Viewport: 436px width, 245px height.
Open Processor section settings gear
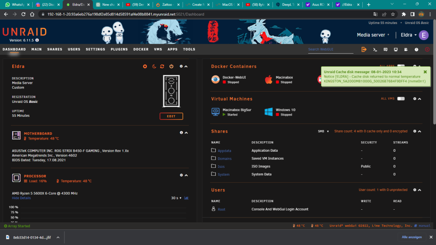coord(181,175)
